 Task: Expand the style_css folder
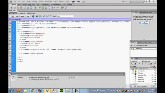[x=133, y=73]
